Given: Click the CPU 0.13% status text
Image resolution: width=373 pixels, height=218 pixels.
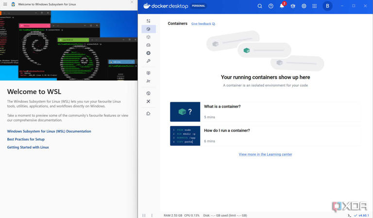Looking at the screenshot, I should [x=192, y=216].
